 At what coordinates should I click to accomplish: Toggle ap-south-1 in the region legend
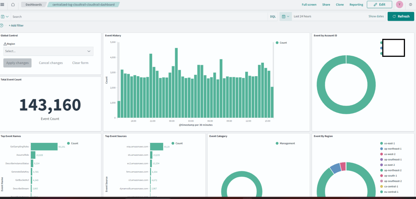pyautogui.click(x=389, y=175)
